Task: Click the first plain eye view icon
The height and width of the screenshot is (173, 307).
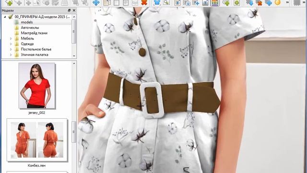Action: [x=177, y=2]
